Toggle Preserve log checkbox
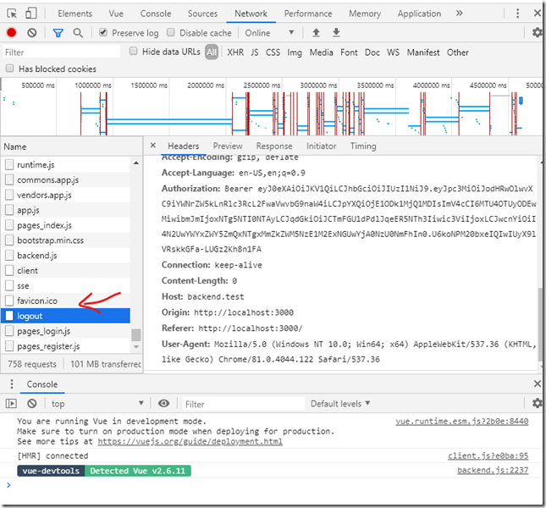Image resolution: width=546 pixels, height=508 pixels. pos(103,32)
